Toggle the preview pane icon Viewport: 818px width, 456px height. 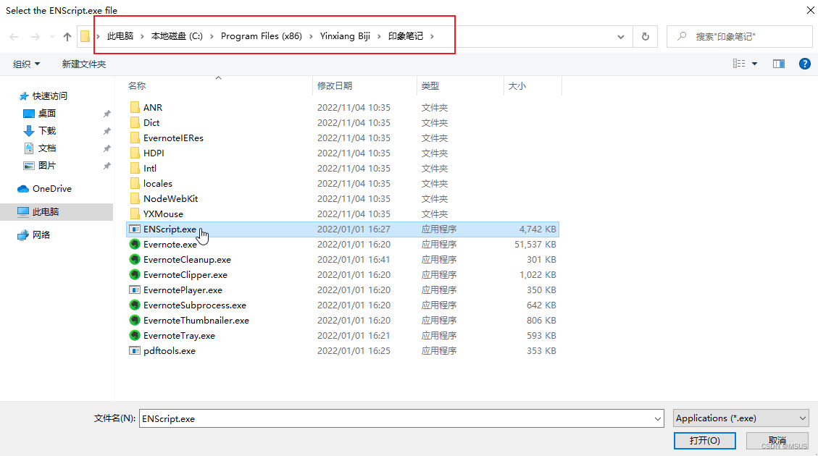click(779, 64)
